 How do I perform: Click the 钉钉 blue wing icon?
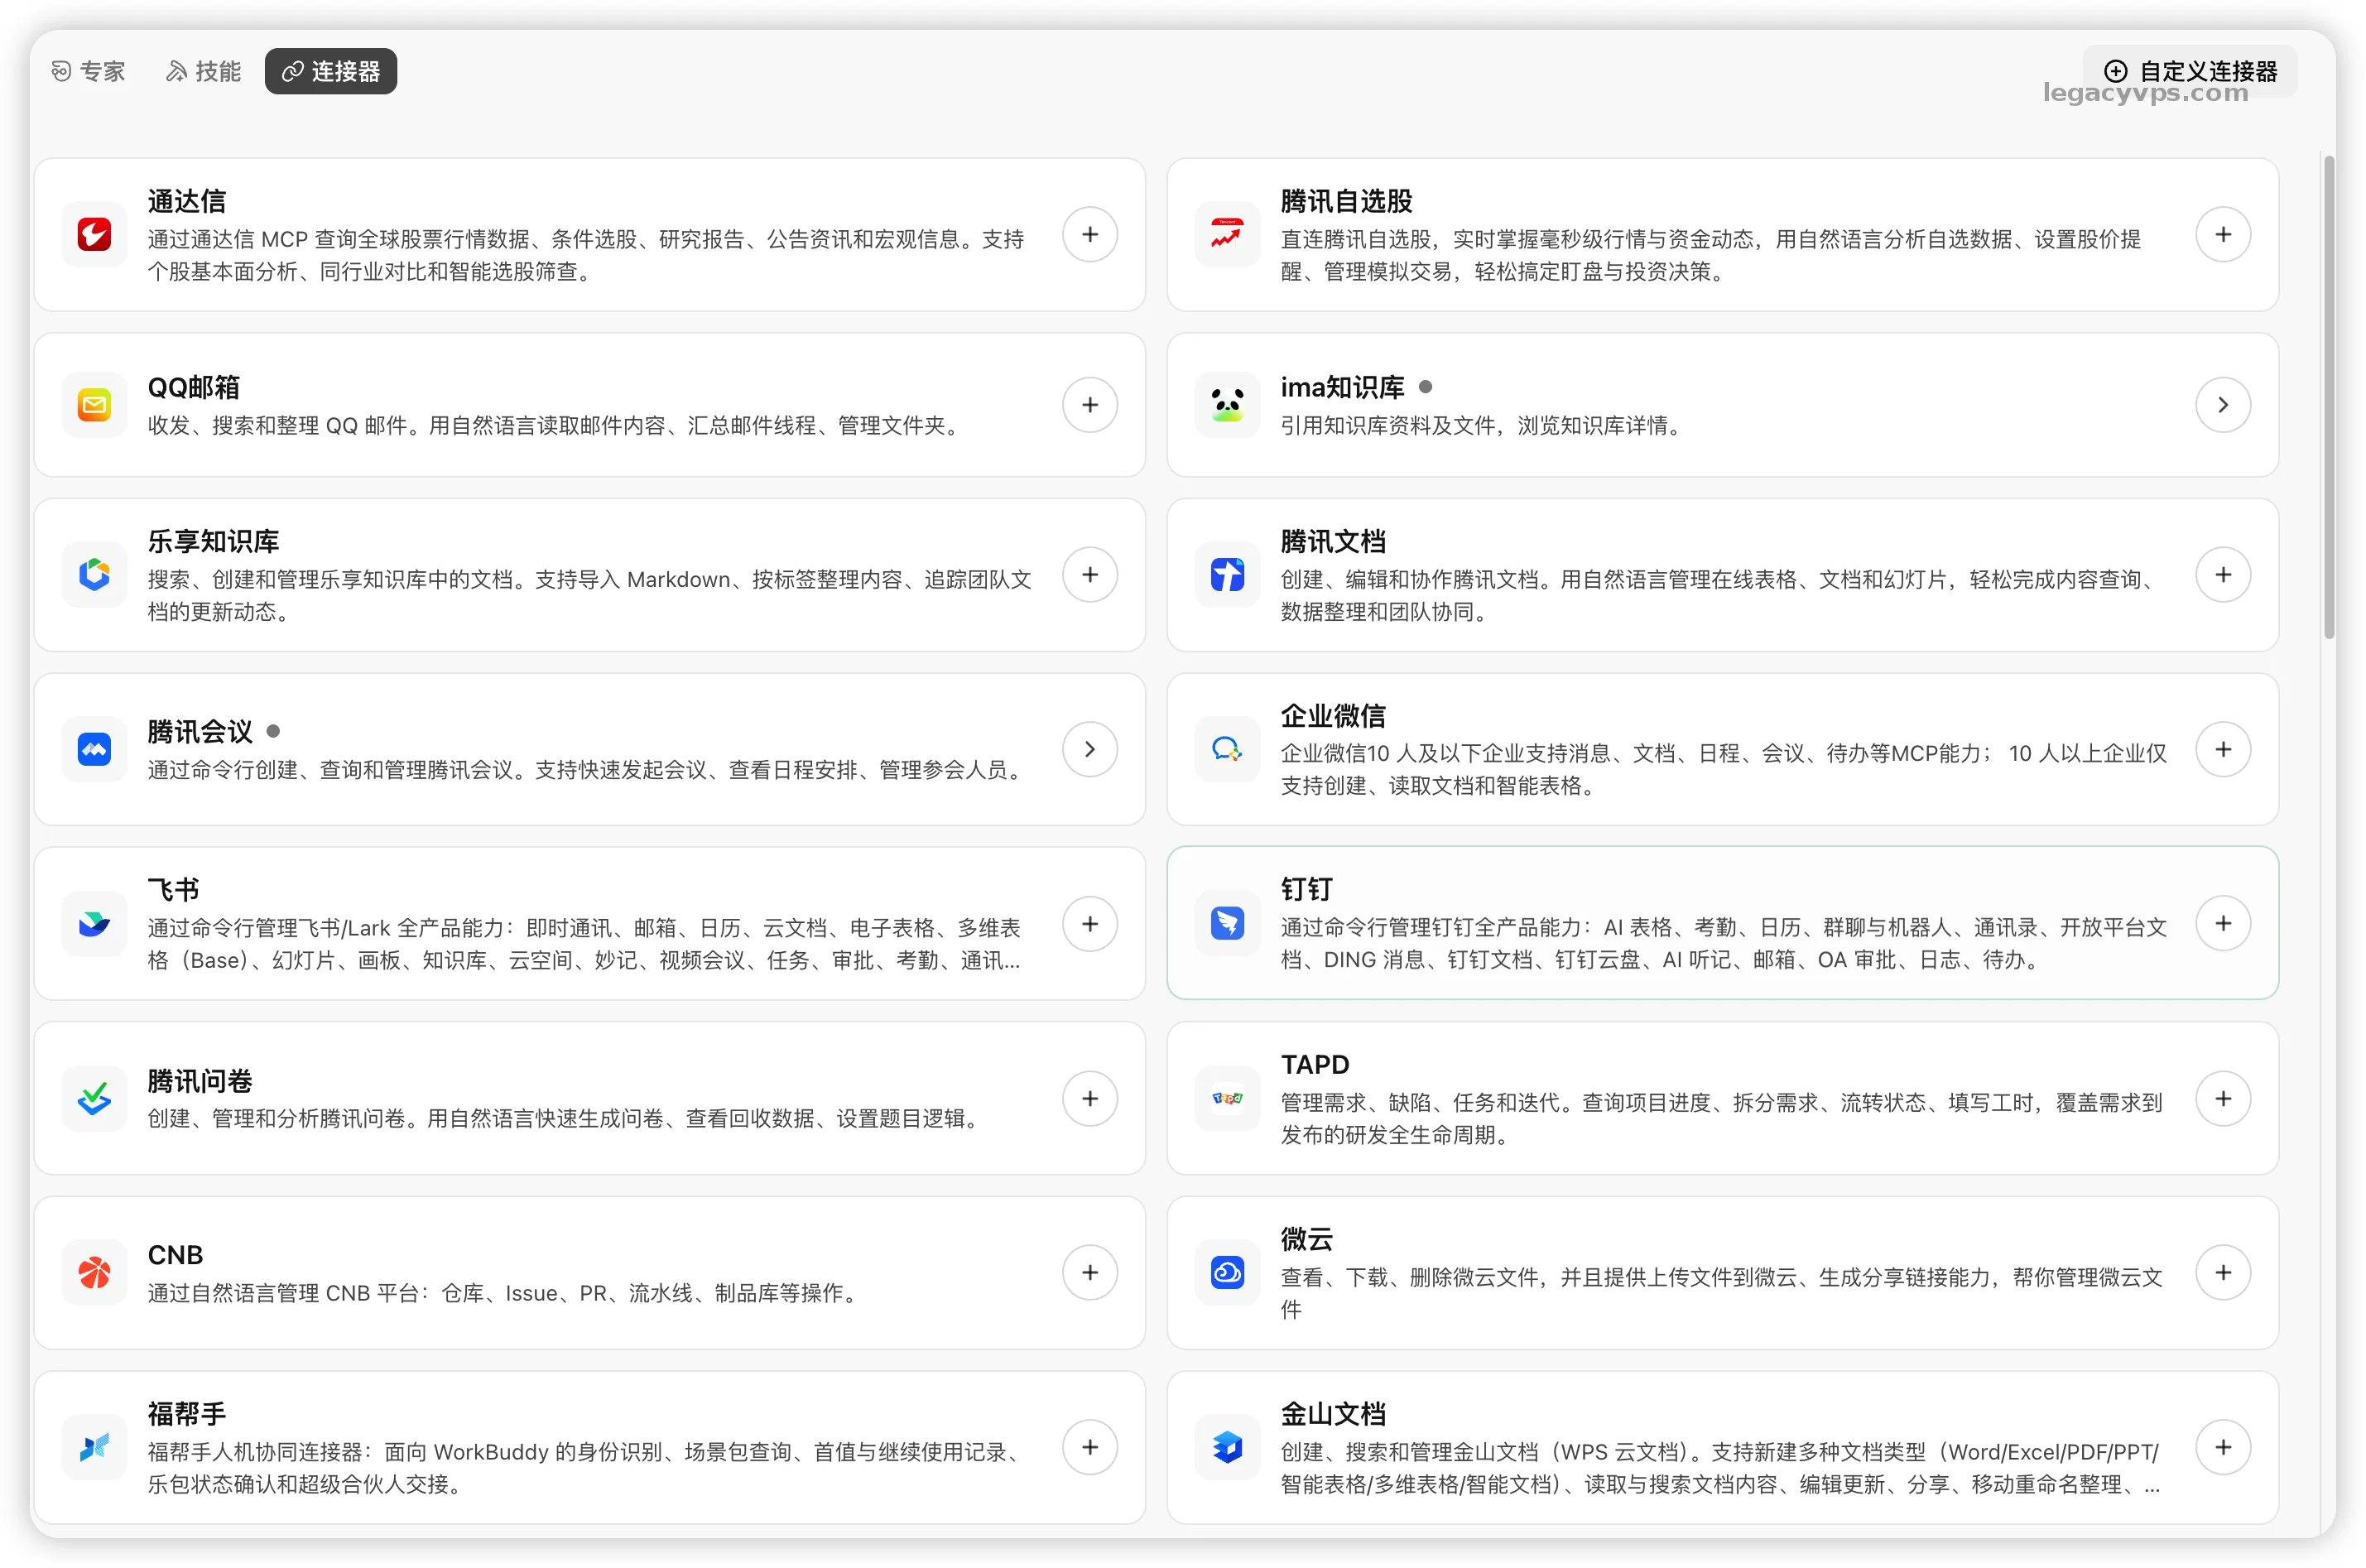(1227, 923)
